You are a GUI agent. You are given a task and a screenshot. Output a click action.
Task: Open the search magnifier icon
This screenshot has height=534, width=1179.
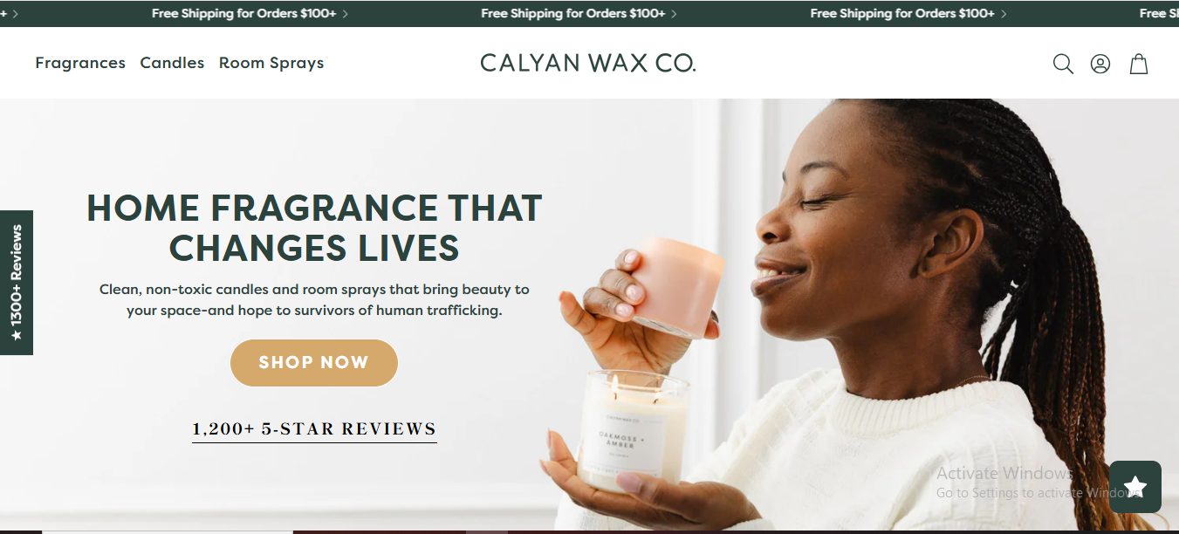(x=1063, y=64)
